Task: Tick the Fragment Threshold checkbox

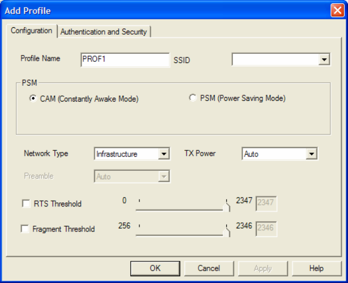Action: pyautogui.click(x=26, y=229)
